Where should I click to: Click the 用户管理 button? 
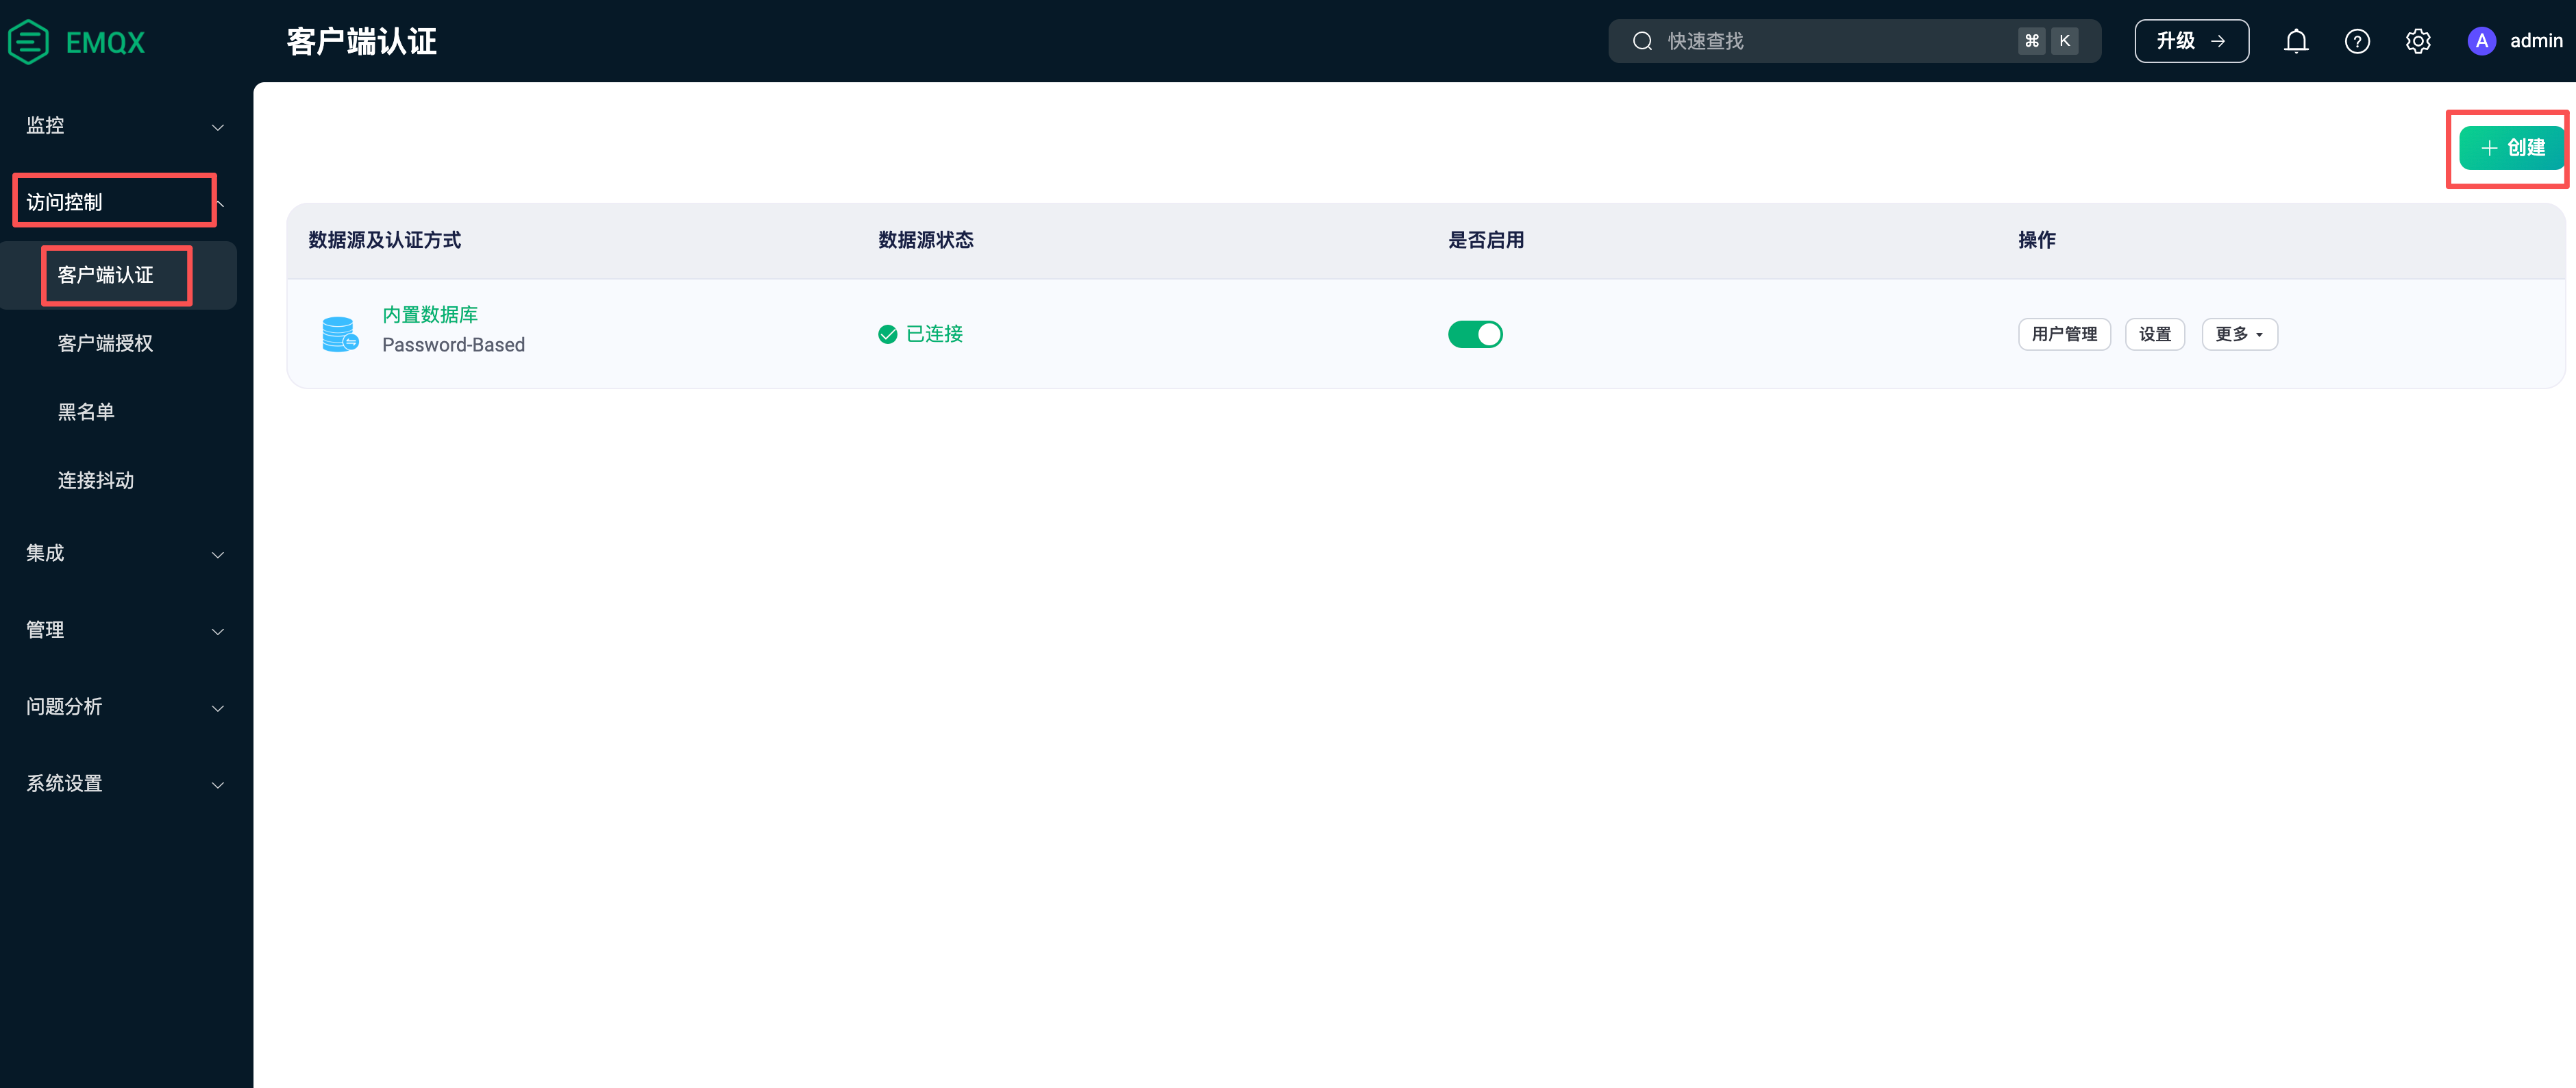[x=2064, y=334]
